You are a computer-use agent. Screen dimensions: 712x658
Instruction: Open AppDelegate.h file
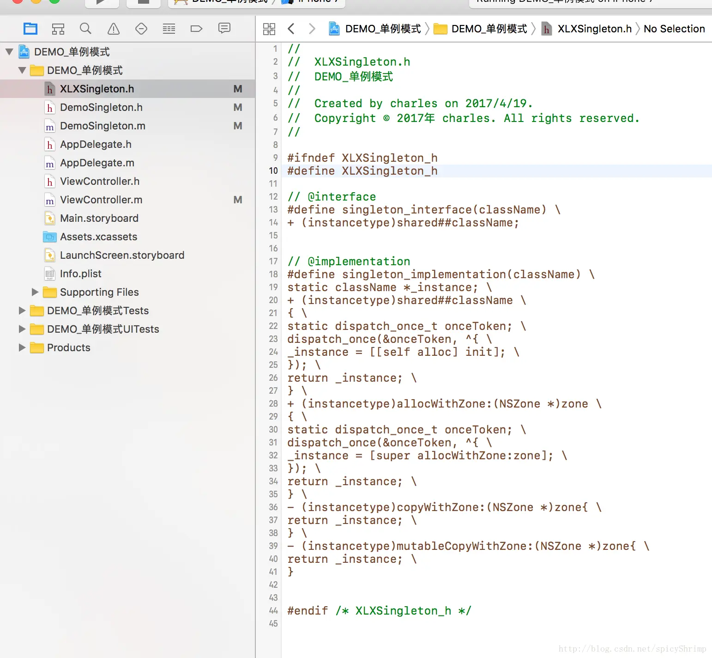click(127, 144)
